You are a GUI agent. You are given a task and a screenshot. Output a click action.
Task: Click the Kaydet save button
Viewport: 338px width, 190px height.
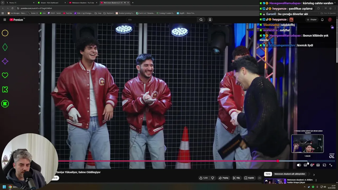pos(249,178)
